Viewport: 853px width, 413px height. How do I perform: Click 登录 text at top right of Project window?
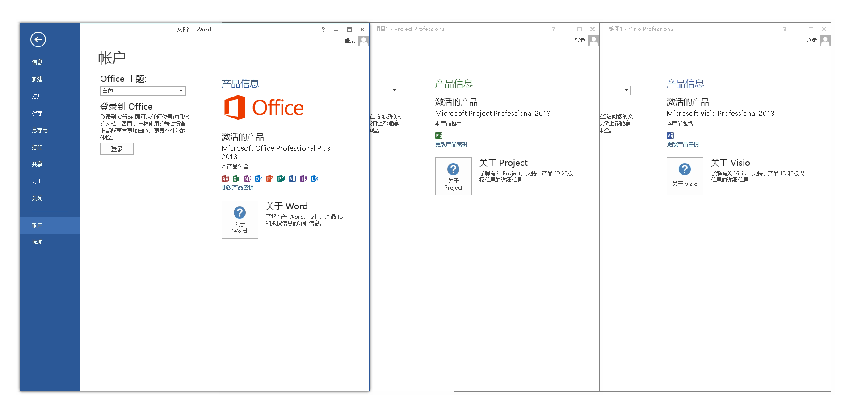[x=580, y=40]
